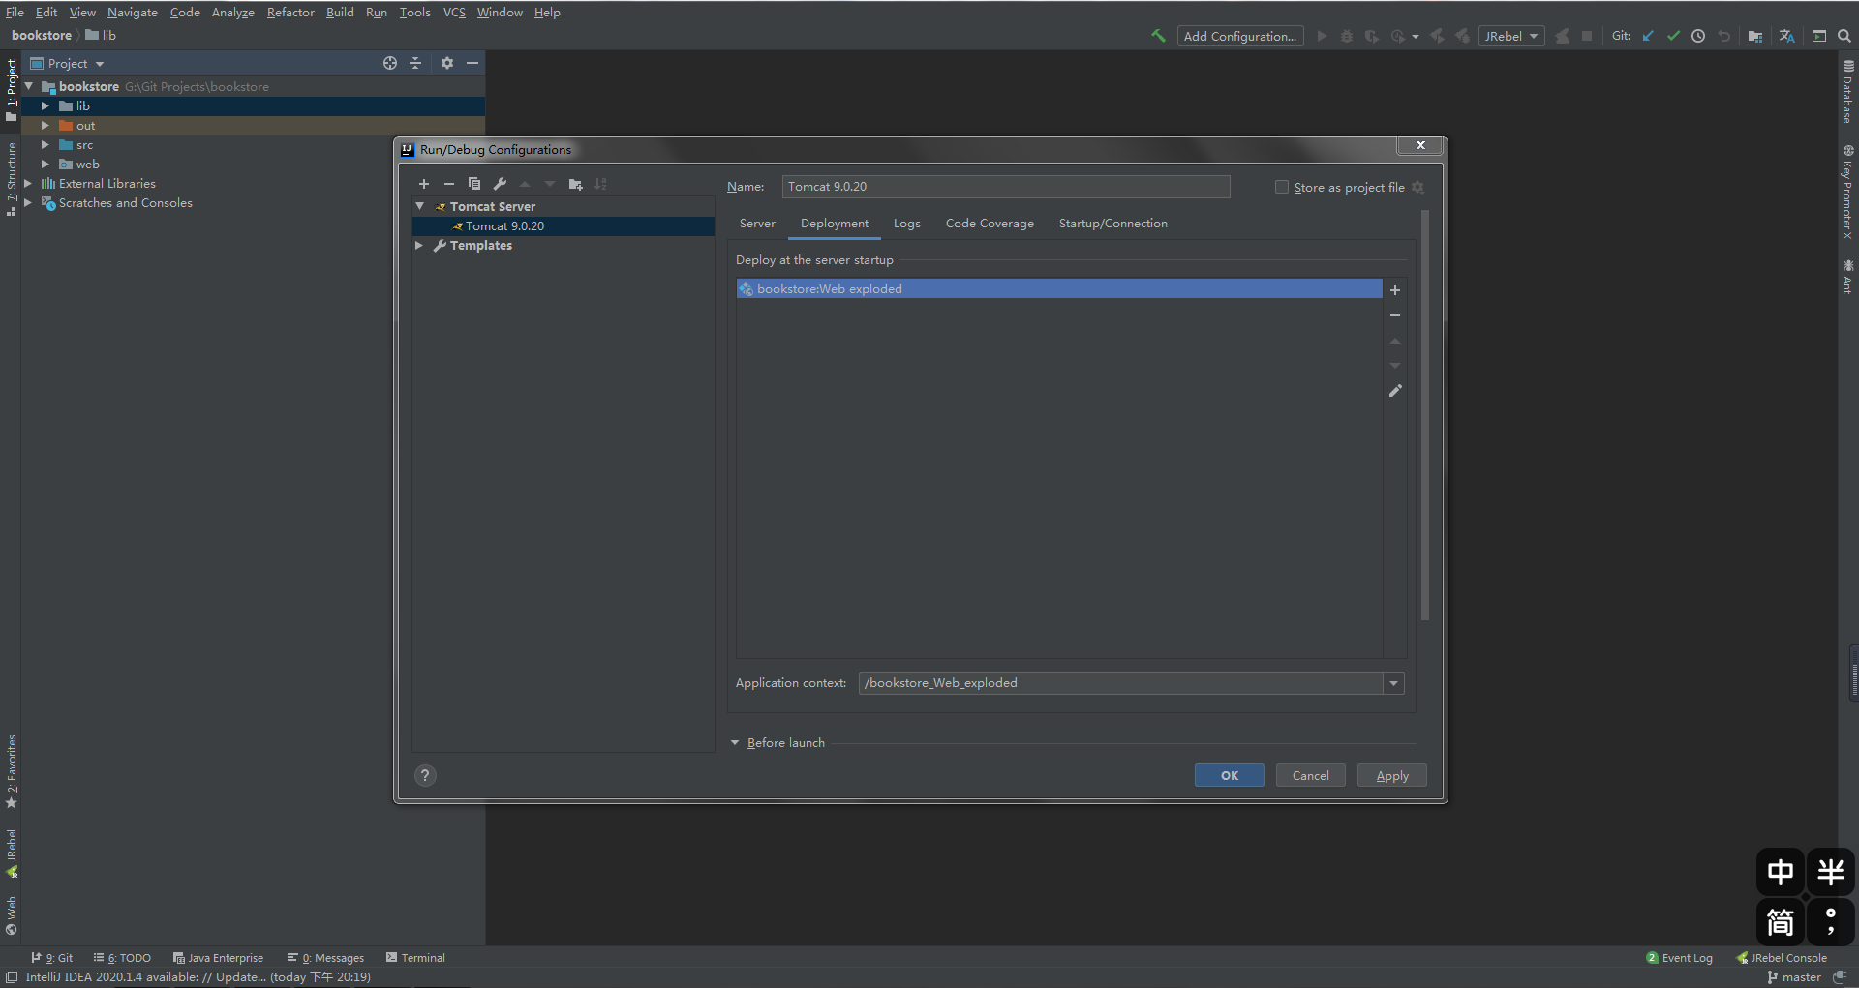Open the Event Log panel
Image resolution: width=1859 pixels, height=988 pixels.
(1680, 958)
